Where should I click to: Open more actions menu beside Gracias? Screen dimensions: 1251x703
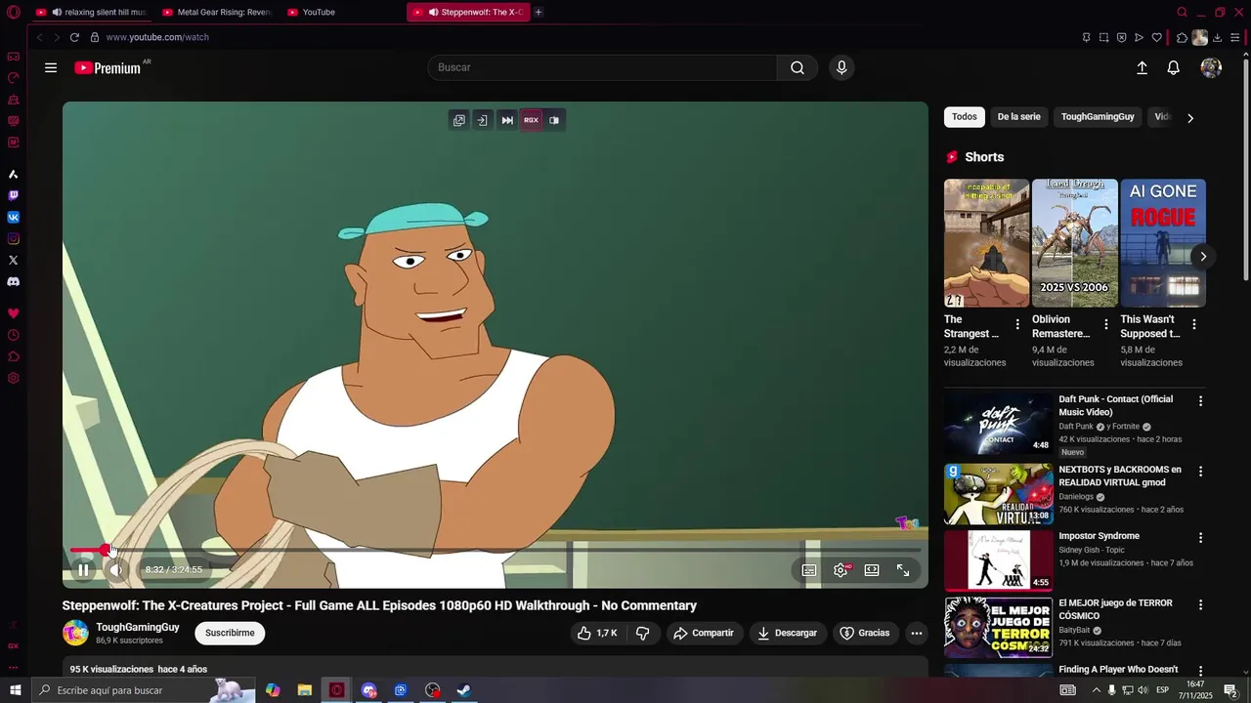[917, 633]
